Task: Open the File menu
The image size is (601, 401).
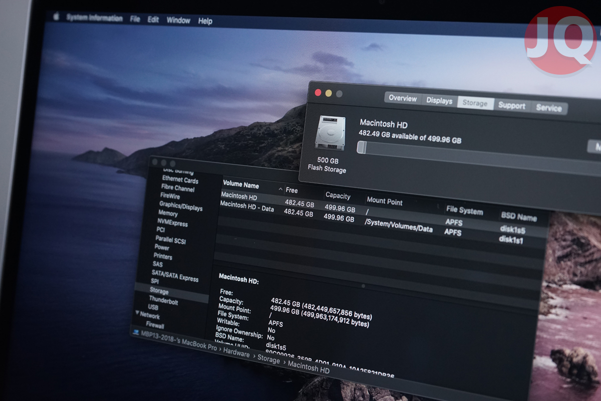Action: tap(135, 19)
